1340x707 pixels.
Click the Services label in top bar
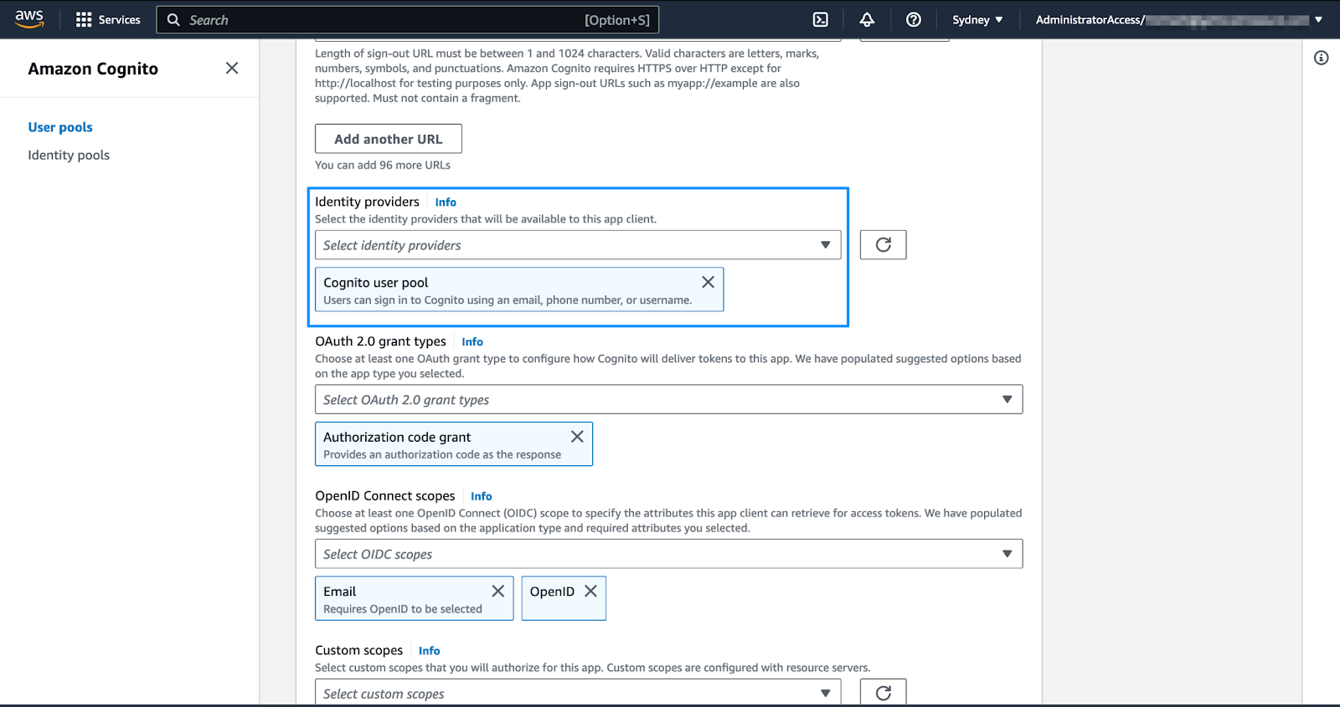pyautogui.click(x=120, y=19)
